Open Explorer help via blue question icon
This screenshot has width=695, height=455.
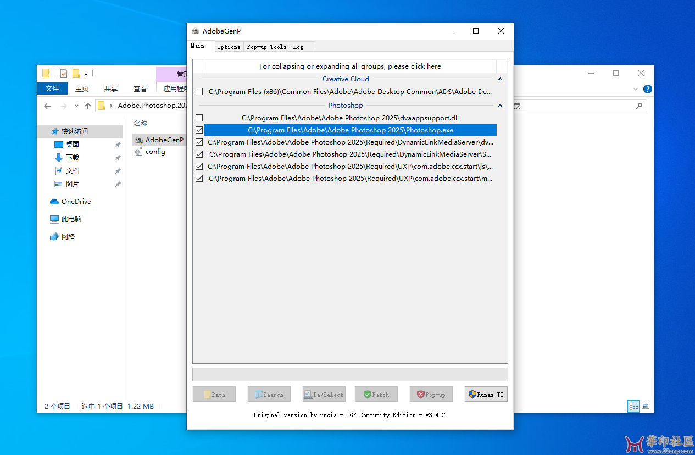[x=648, y=89]
